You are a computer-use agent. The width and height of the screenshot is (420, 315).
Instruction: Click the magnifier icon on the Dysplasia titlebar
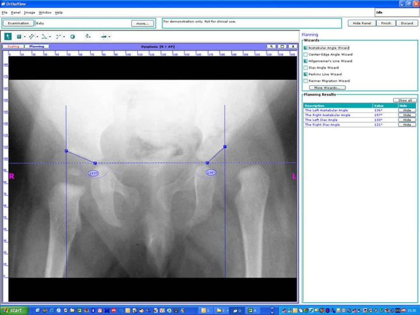click(272, 46)
